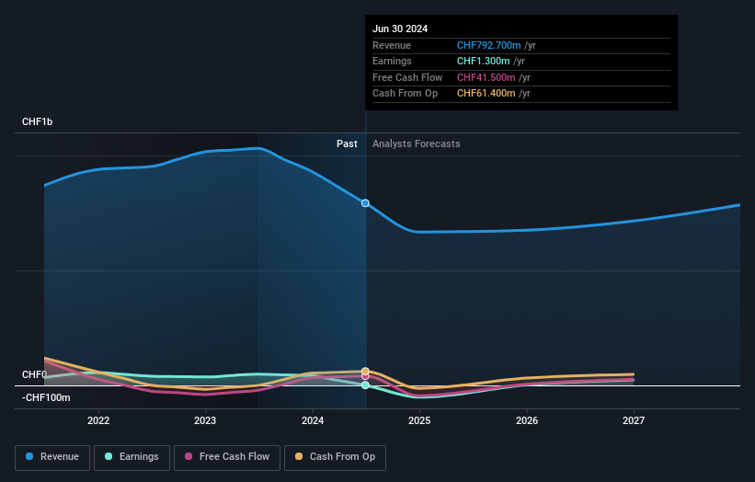Screen dimensions: 755x482
Task: Click the Revenue data point marker on the blue line
Action: (x=365, y=203)
